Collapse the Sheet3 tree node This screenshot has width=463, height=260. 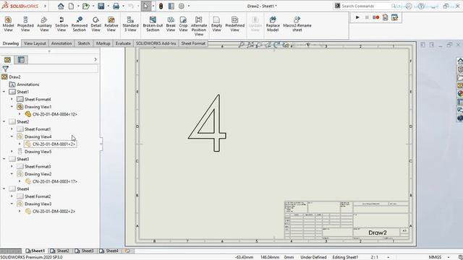click(4, 159)
